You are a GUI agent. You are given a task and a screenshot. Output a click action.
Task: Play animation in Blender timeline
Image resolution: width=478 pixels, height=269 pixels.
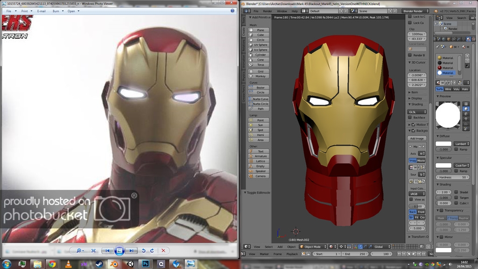tap(414, 254)
